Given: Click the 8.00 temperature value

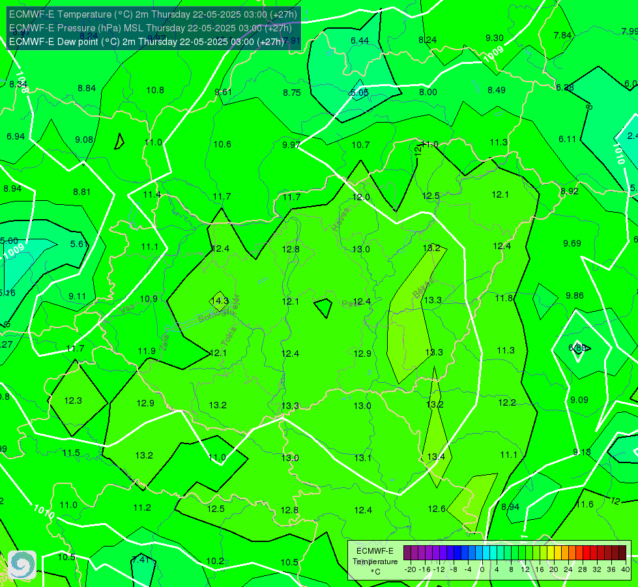Looking at the screenshot, I should (x=428, y=92).
